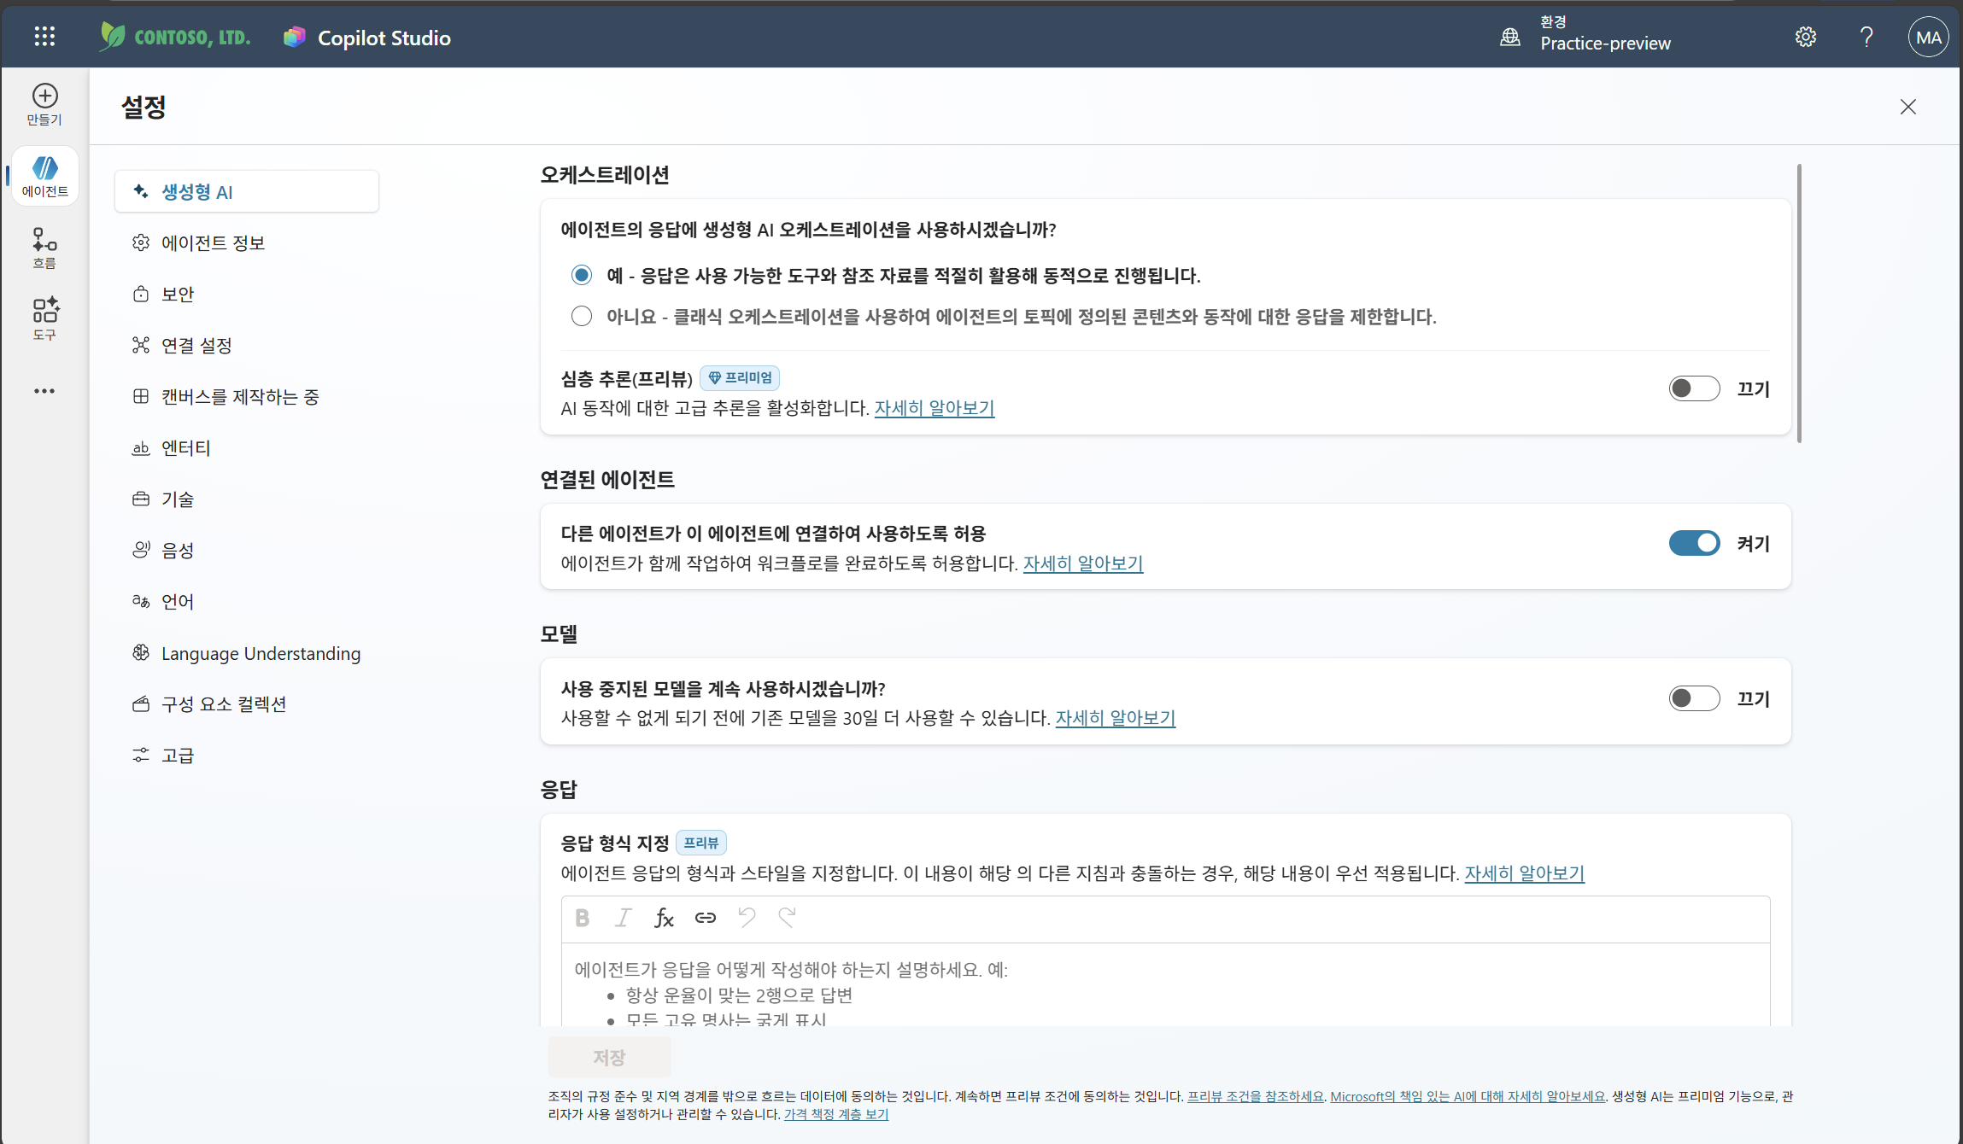Open 프리뷰 조건을 참조하세요 link
Viewport: 1963px width, 1144px height.
[x=1256, y=1096]
